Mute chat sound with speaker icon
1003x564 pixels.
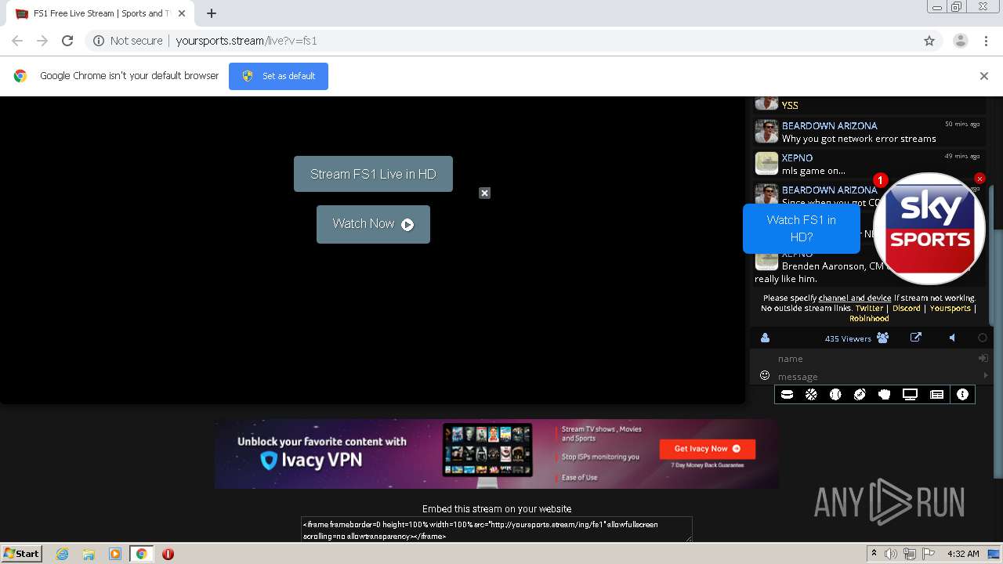pyautogui.click(x=952, y=338)
